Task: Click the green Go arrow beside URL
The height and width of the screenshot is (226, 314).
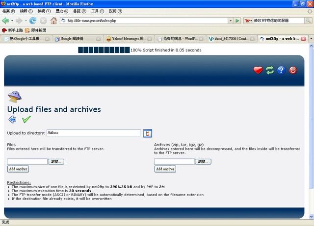Action: click(x=237, y=21)
